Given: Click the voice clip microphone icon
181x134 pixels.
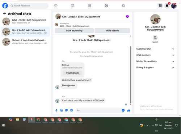Looking at the screenshot, I should 56,110.
